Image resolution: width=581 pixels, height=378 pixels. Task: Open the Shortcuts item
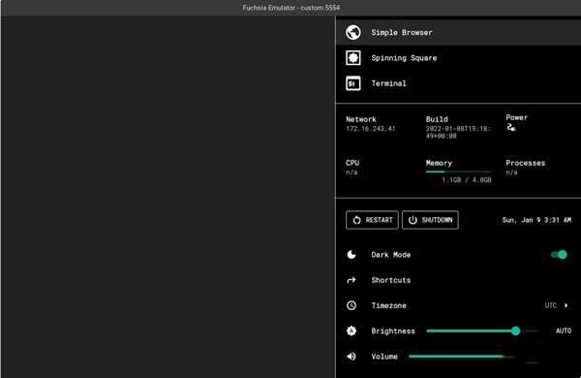click(x=458, y=280)
